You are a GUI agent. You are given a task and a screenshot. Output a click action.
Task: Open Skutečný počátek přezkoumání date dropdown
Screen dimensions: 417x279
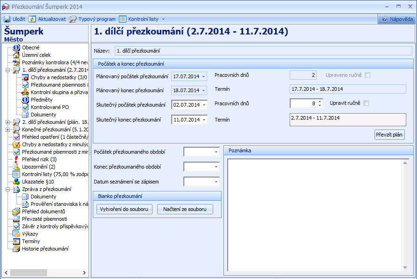tap(204, 105)
